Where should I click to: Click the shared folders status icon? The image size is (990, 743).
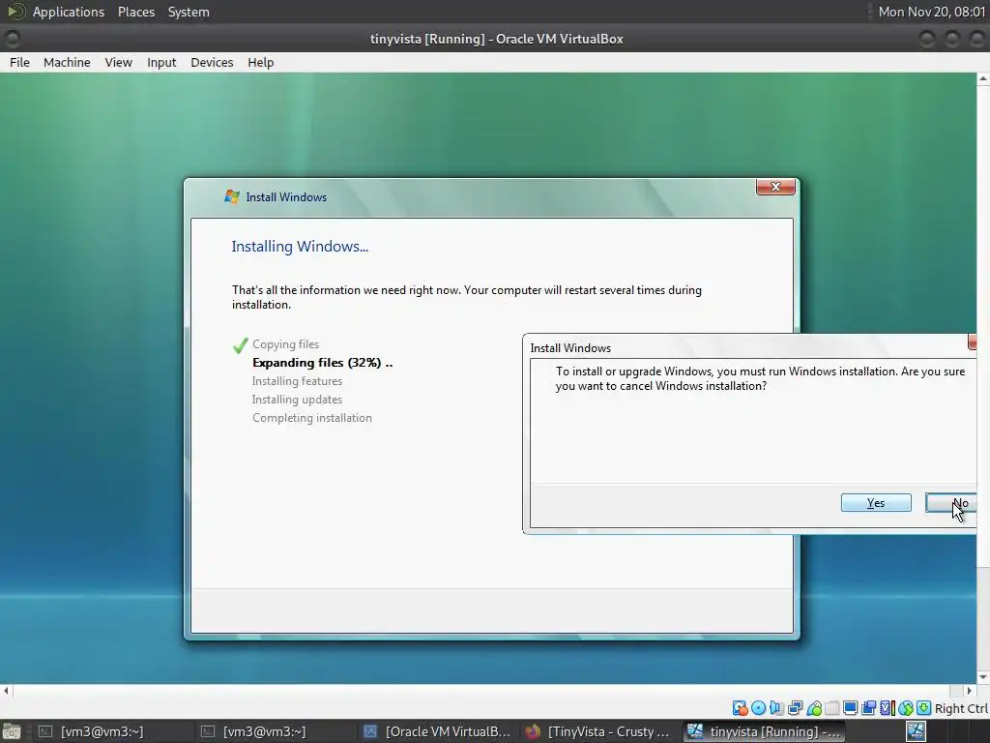pos(832,708)
